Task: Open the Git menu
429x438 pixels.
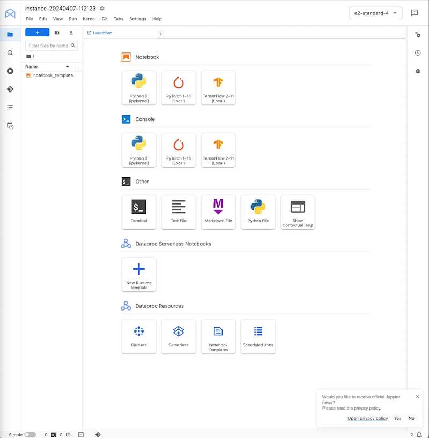Action: (x=105, y=19)
